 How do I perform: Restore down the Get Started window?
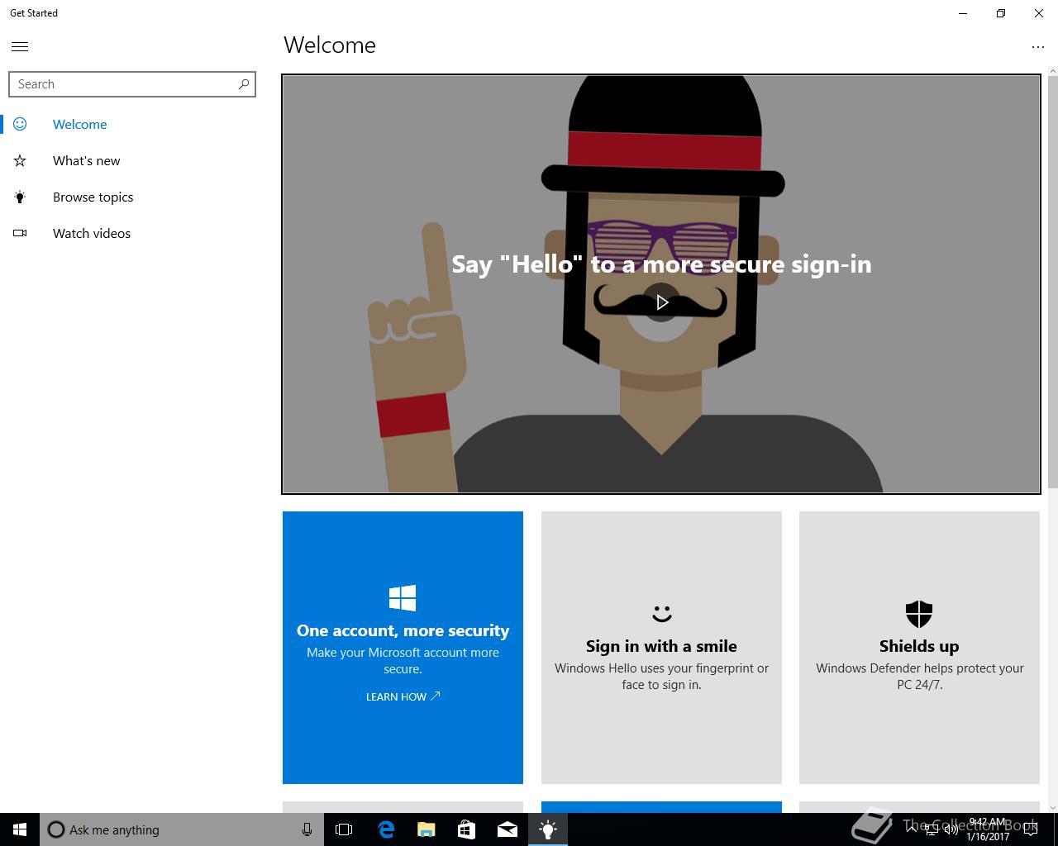tap(1000, 13)
